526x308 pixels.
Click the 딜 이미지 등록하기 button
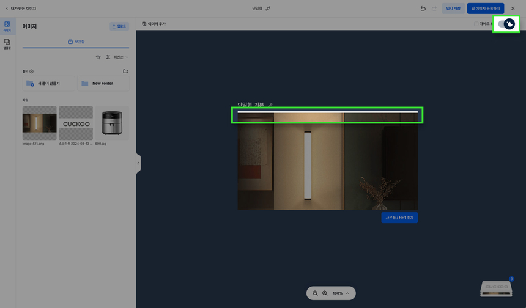(485, 9)
